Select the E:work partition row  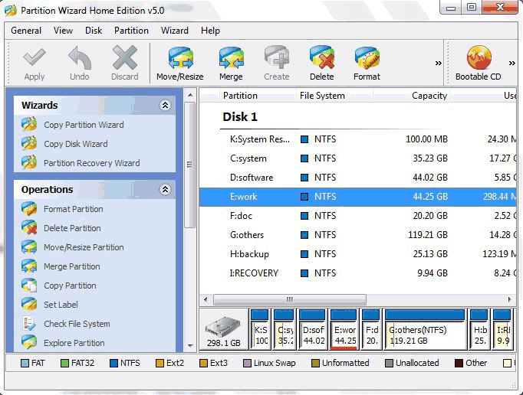[x=357, y=197]
